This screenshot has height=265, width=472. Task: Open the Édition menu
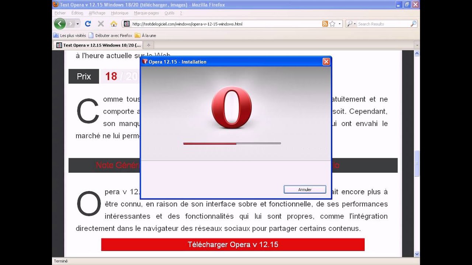pyautogui.click(x=77, y=13)
